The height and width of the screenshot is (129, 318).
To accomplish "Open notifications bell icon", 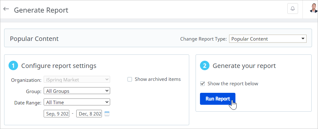I will click(293, 9).
